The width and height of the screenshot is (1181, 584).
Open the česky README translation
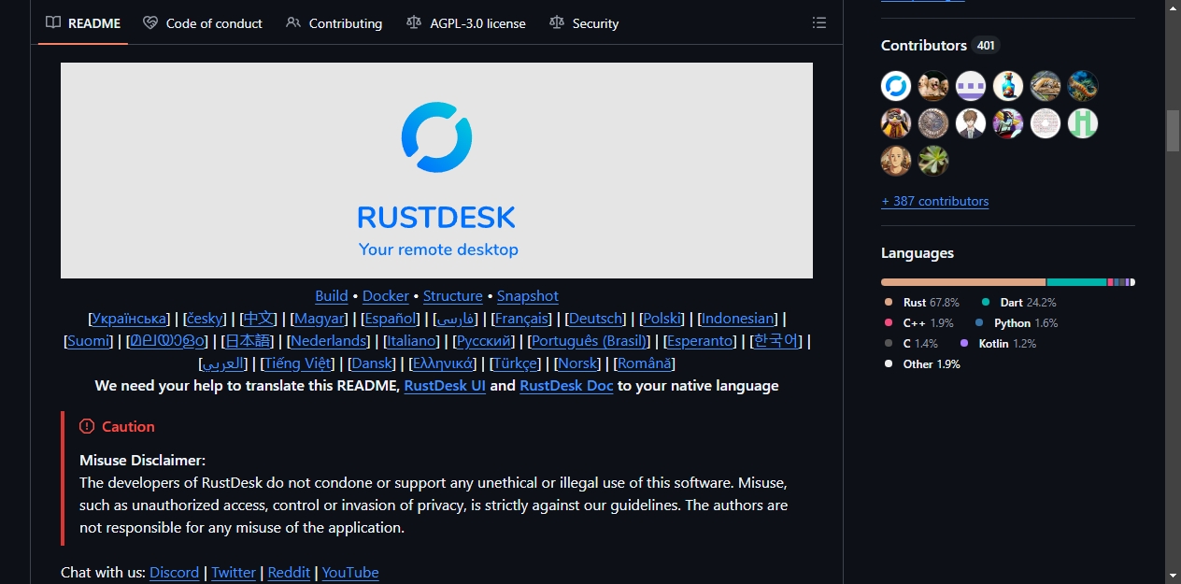coord(205,318)
